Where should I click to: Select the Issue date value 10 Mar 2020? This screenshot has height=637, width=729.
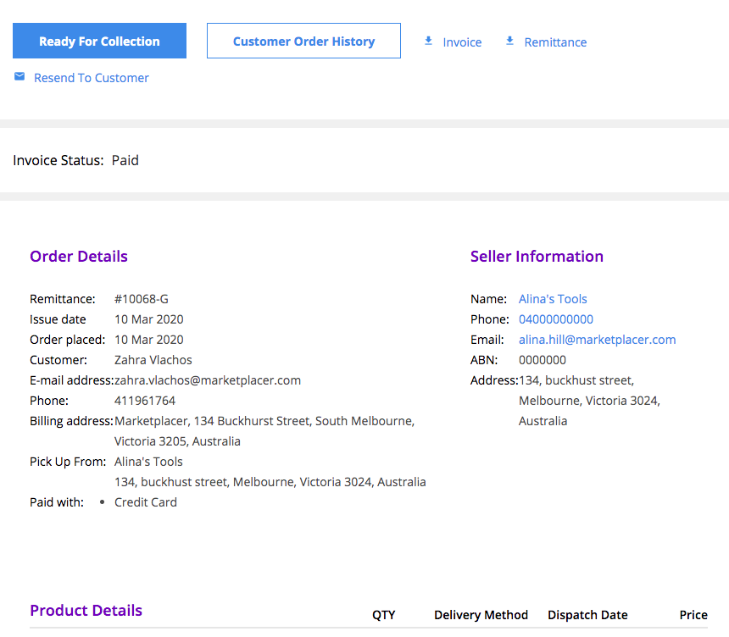149,319
